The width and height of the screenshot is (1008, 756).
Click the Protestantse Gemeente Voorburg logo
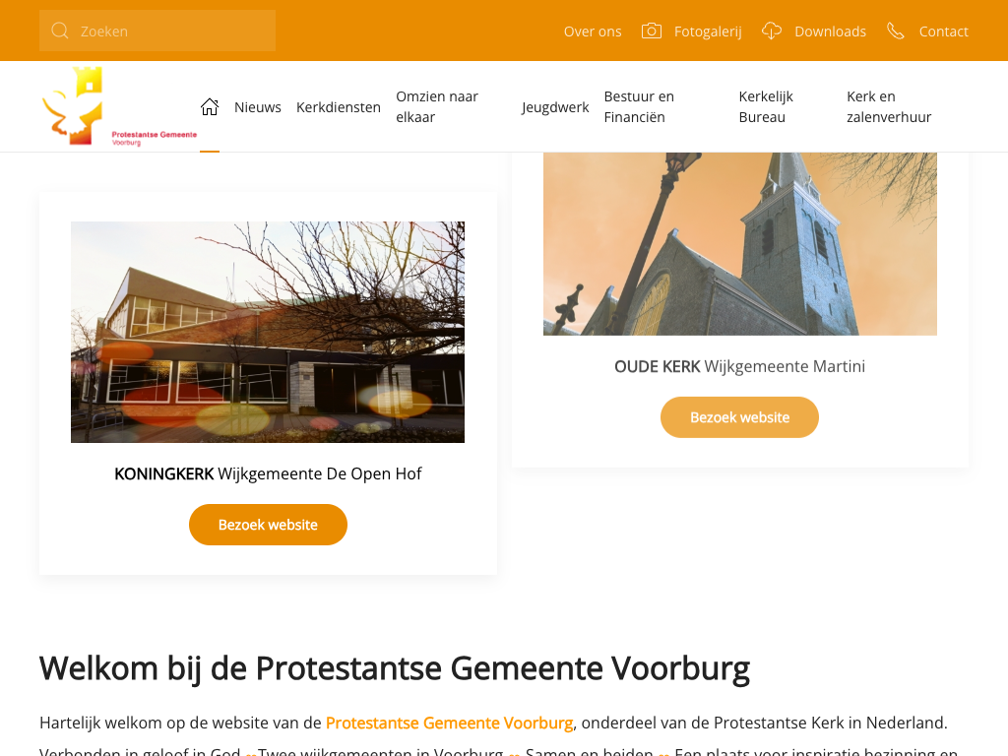coord(119,106)
